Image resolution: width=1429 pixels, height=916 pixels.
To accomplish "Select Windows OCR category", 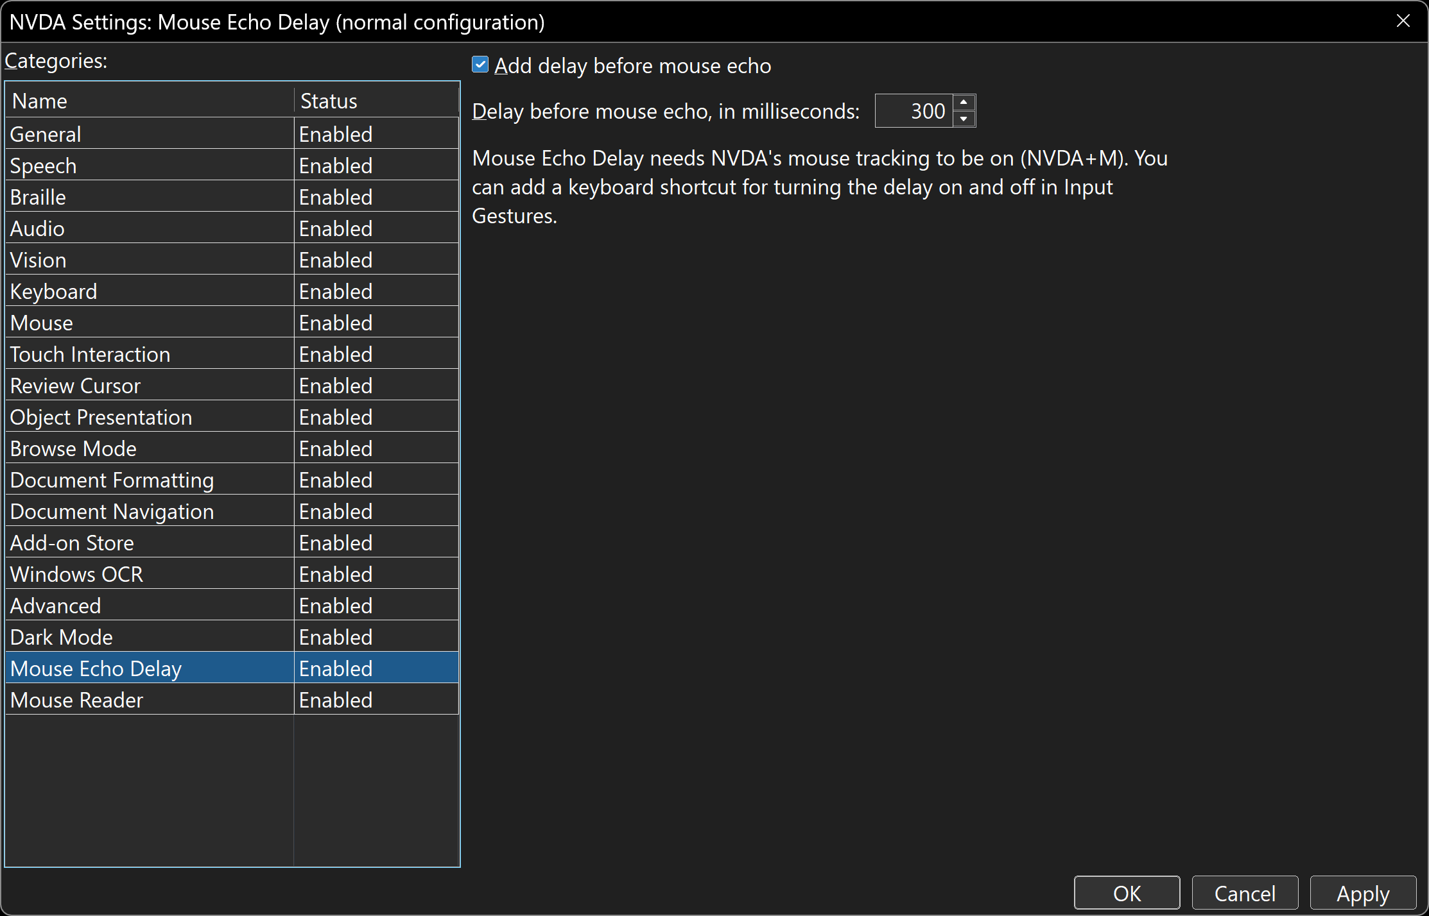I will coord(232,574).
